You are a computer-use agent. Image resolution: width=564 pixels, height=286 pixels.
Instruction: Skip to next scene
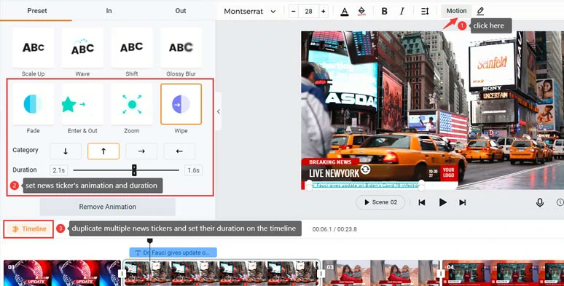pos(463,202)
